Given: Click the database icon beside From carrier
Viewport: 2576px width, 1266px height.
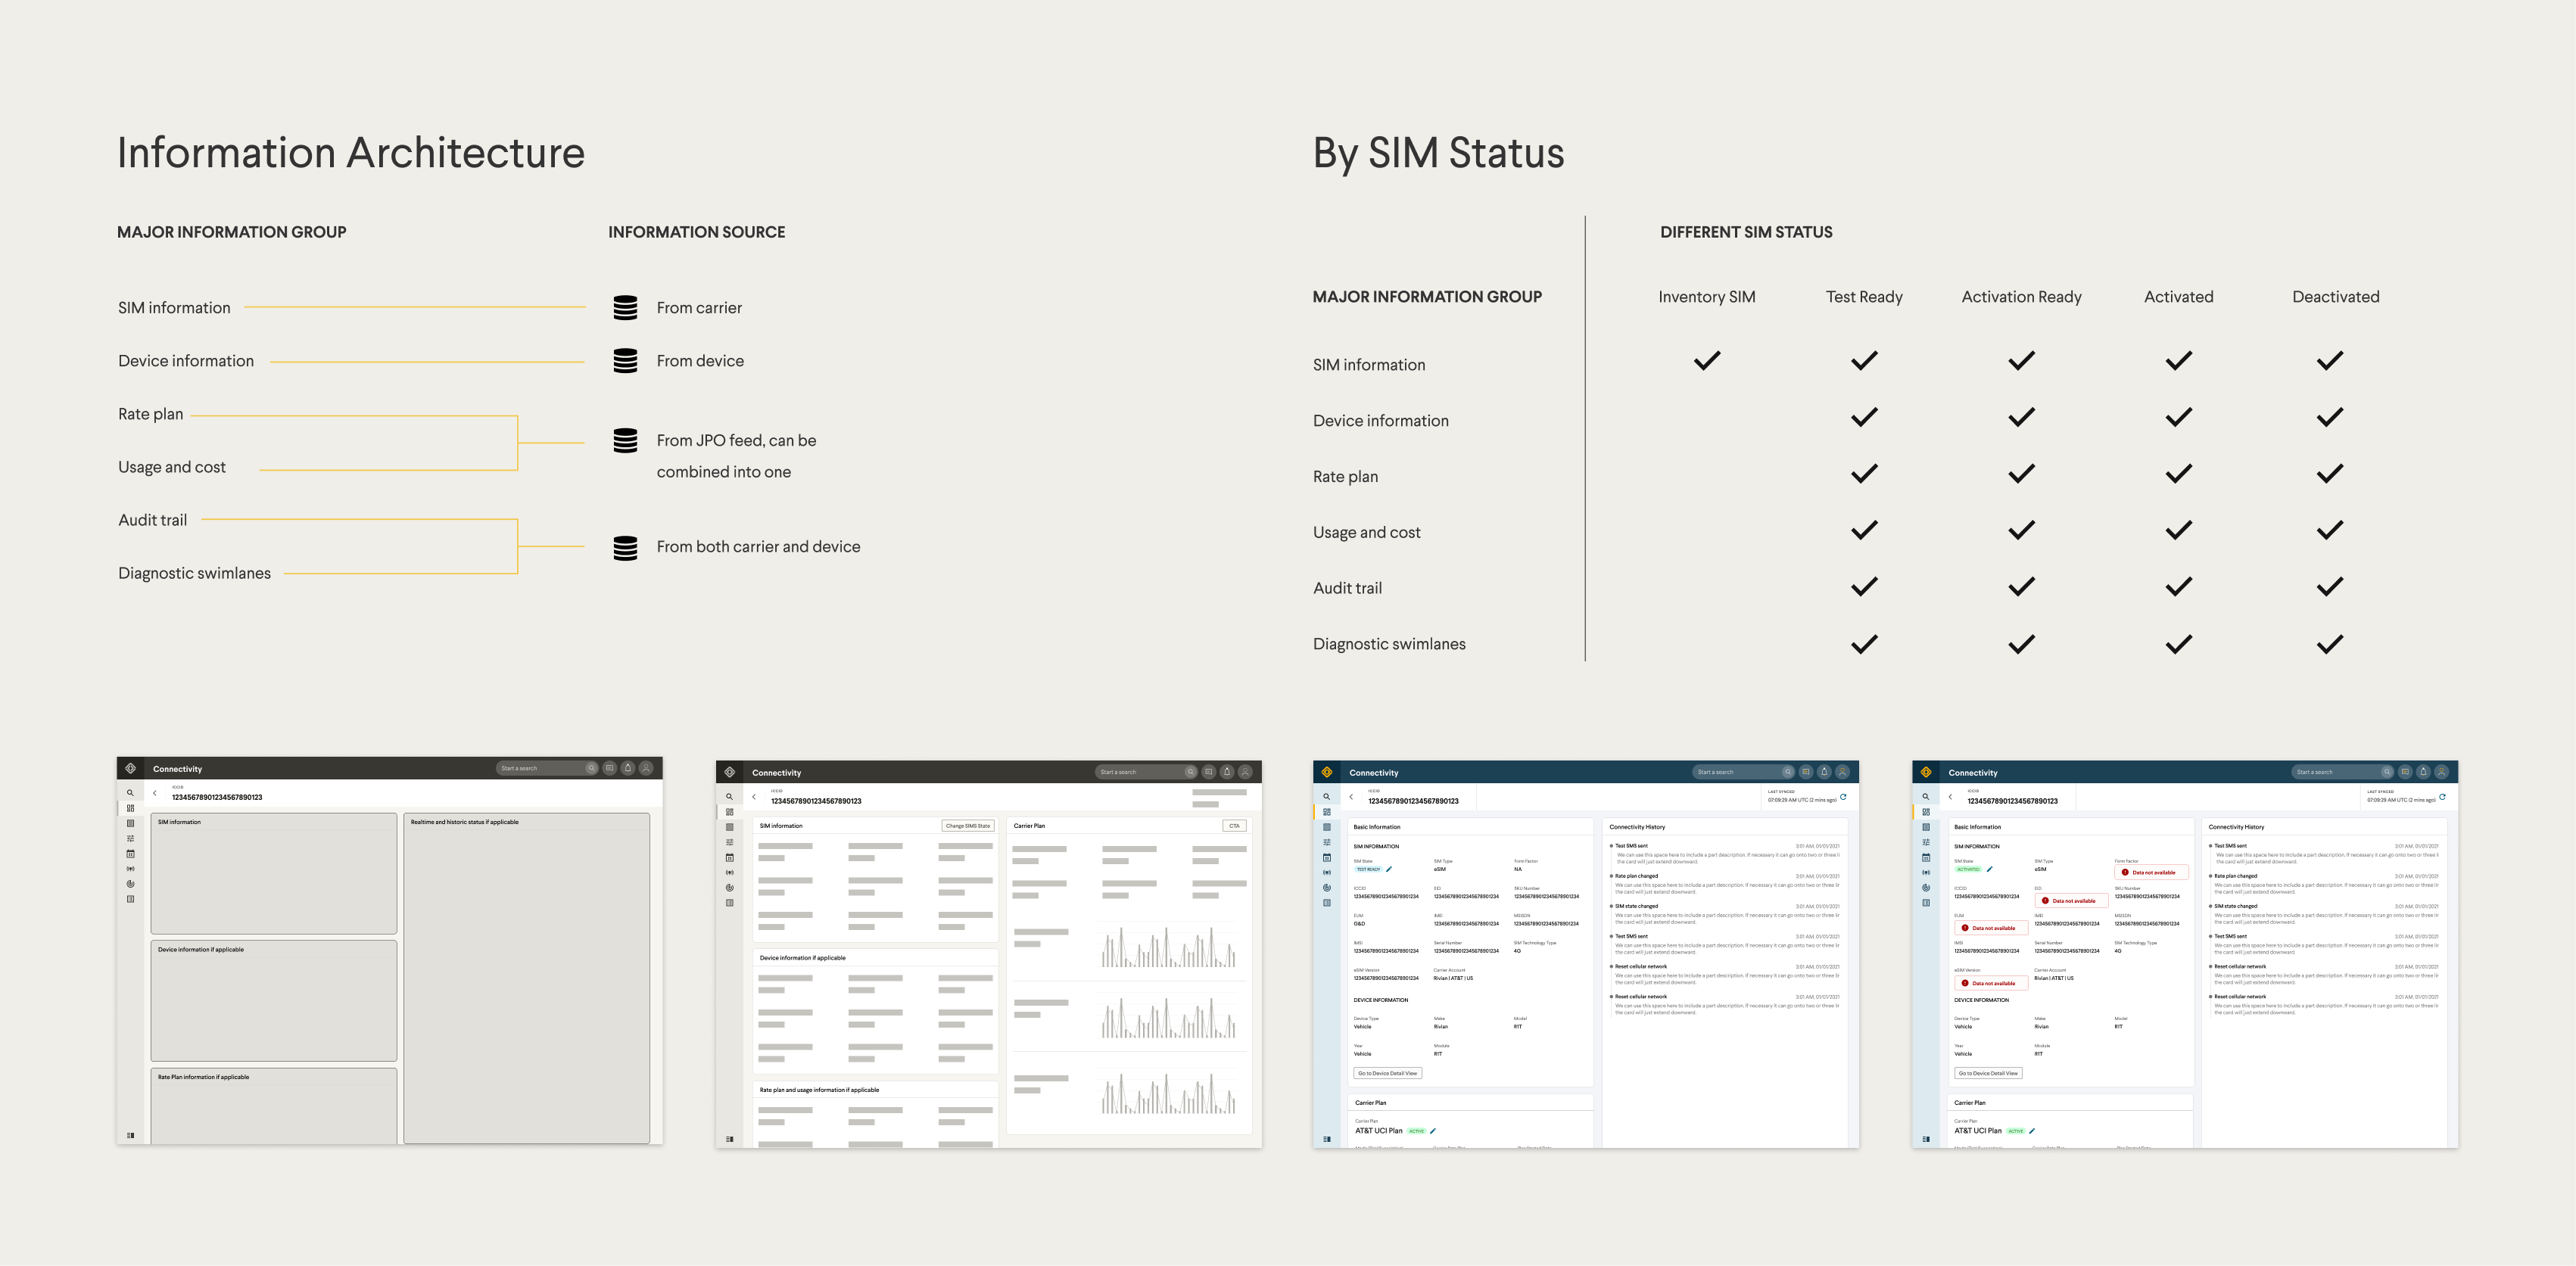Looking at the screenshot, I should coord(625,308).
